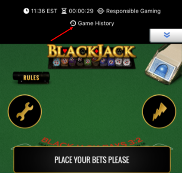The image size is (182, 173).
Task: Pick the rightmost white chip in tray
Action: (x=126, y=62)
